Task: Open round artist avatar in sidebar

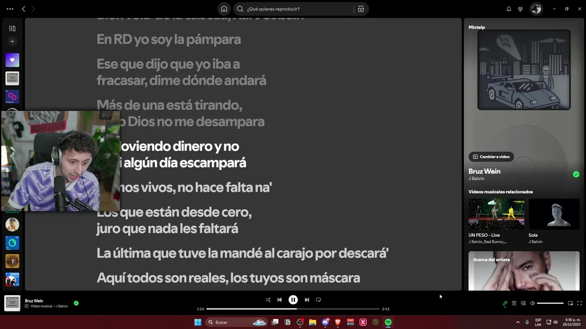Action: (x=12, y=224)
